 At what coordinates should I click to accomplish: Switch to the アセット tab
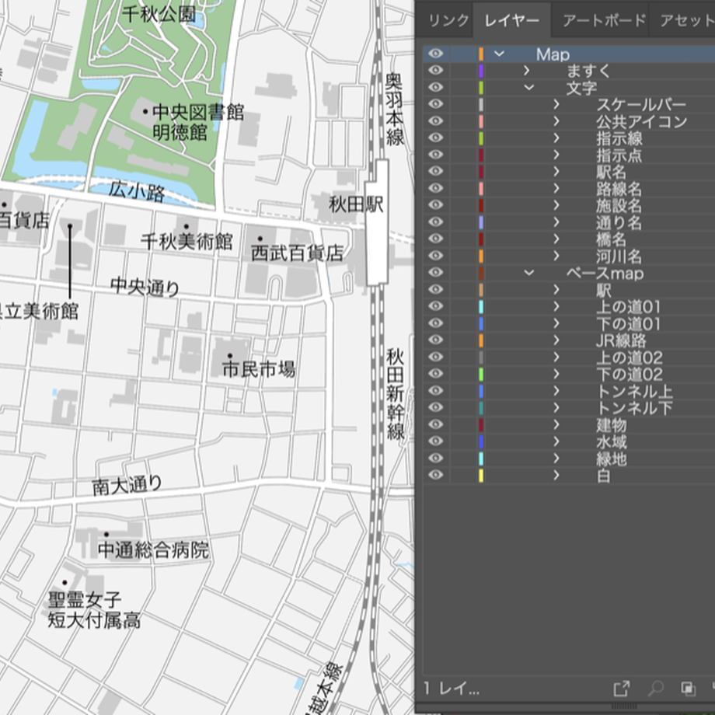pyautogui.click(x=688, y=20)
